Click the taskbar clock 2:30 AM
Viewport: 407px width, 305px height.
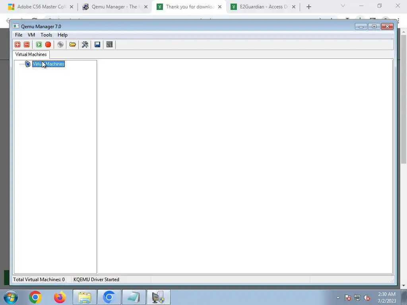click(x=387, y=297)
